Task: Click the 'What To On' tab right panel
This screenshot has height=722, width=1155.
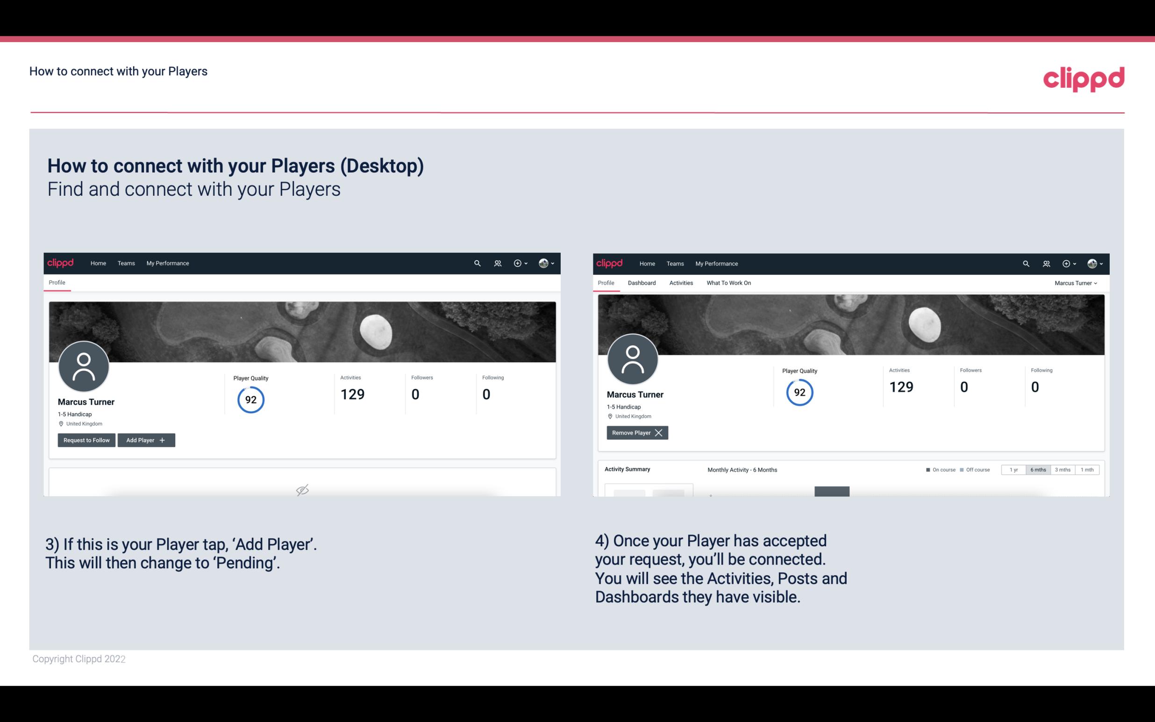Action: pos(728,283)
